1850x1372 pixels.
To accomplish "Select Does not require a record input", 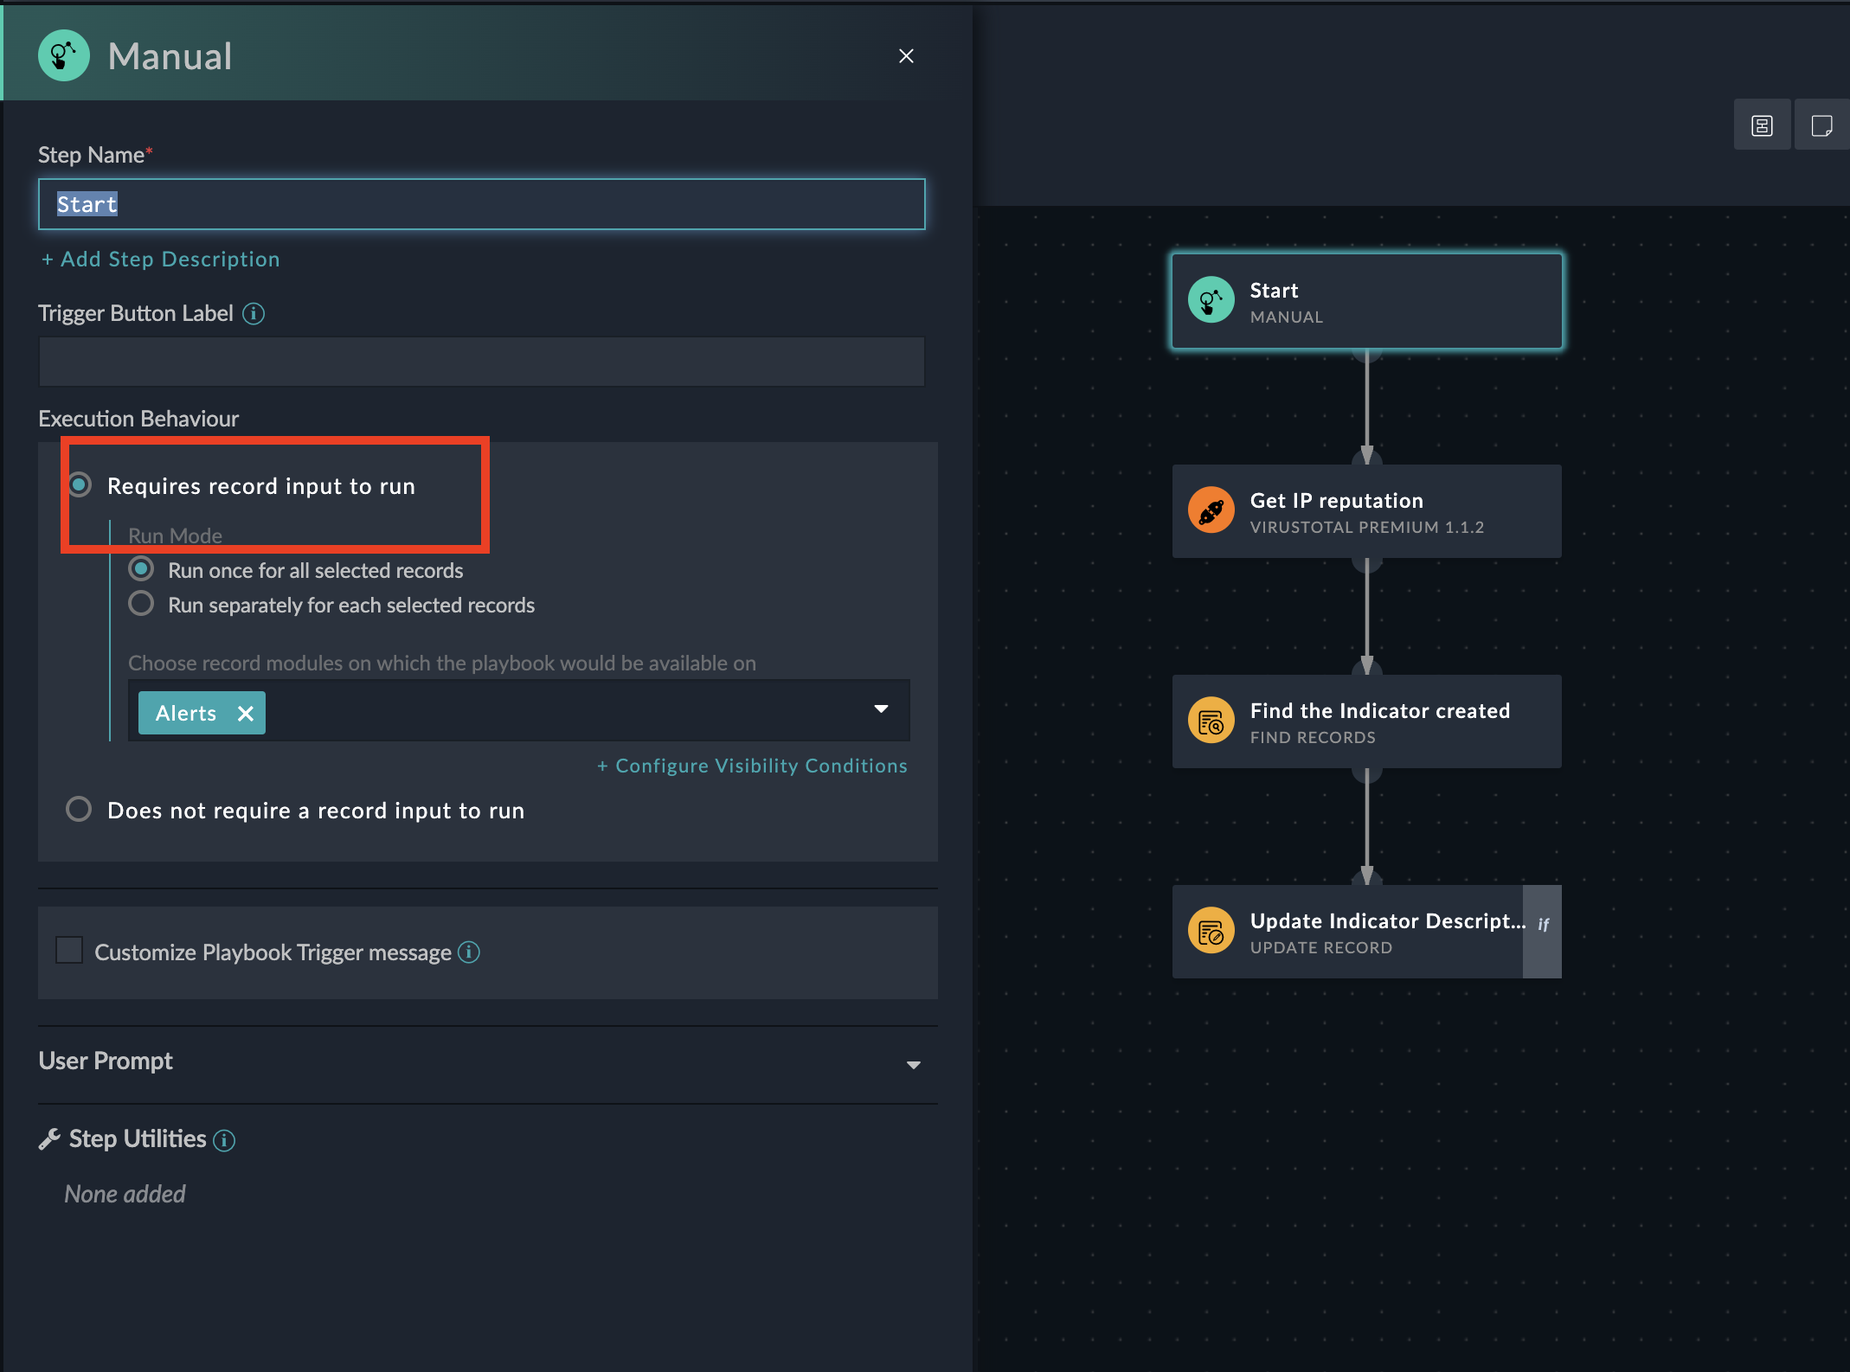I will point(79,810).
